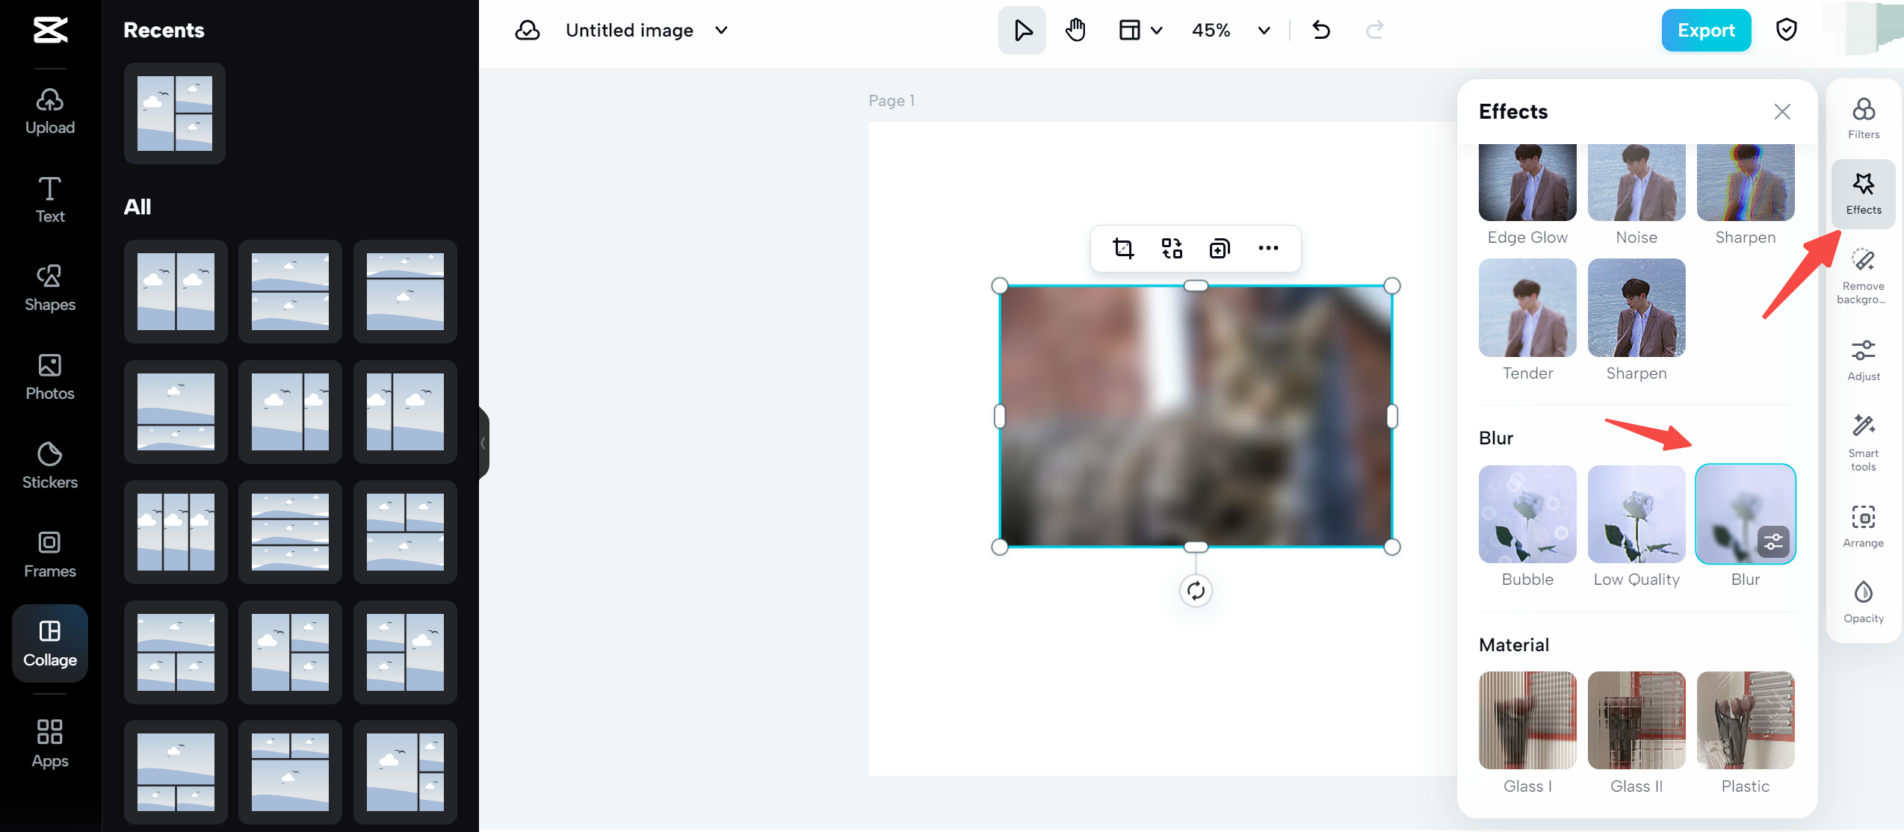Open the Text panel in the sidebar
The image size is (1904, 832).
49,198
